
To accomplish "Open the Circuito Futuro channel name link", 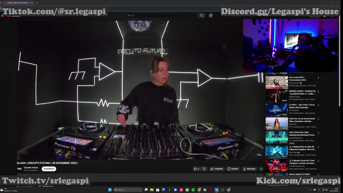I will pyautogui.click(x=31, y=168).
